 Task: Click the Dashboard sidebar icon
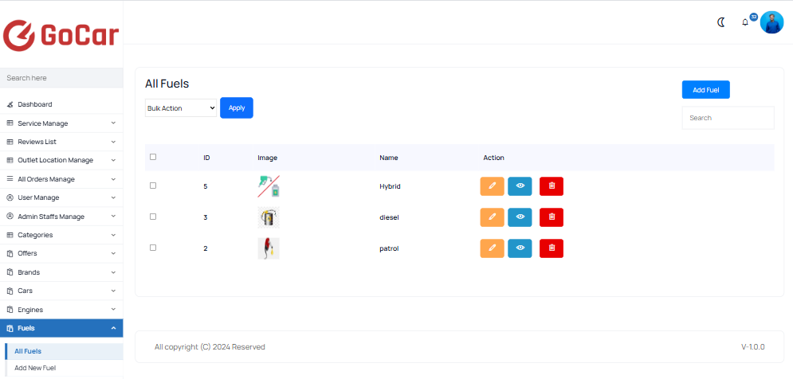[10, 104]
